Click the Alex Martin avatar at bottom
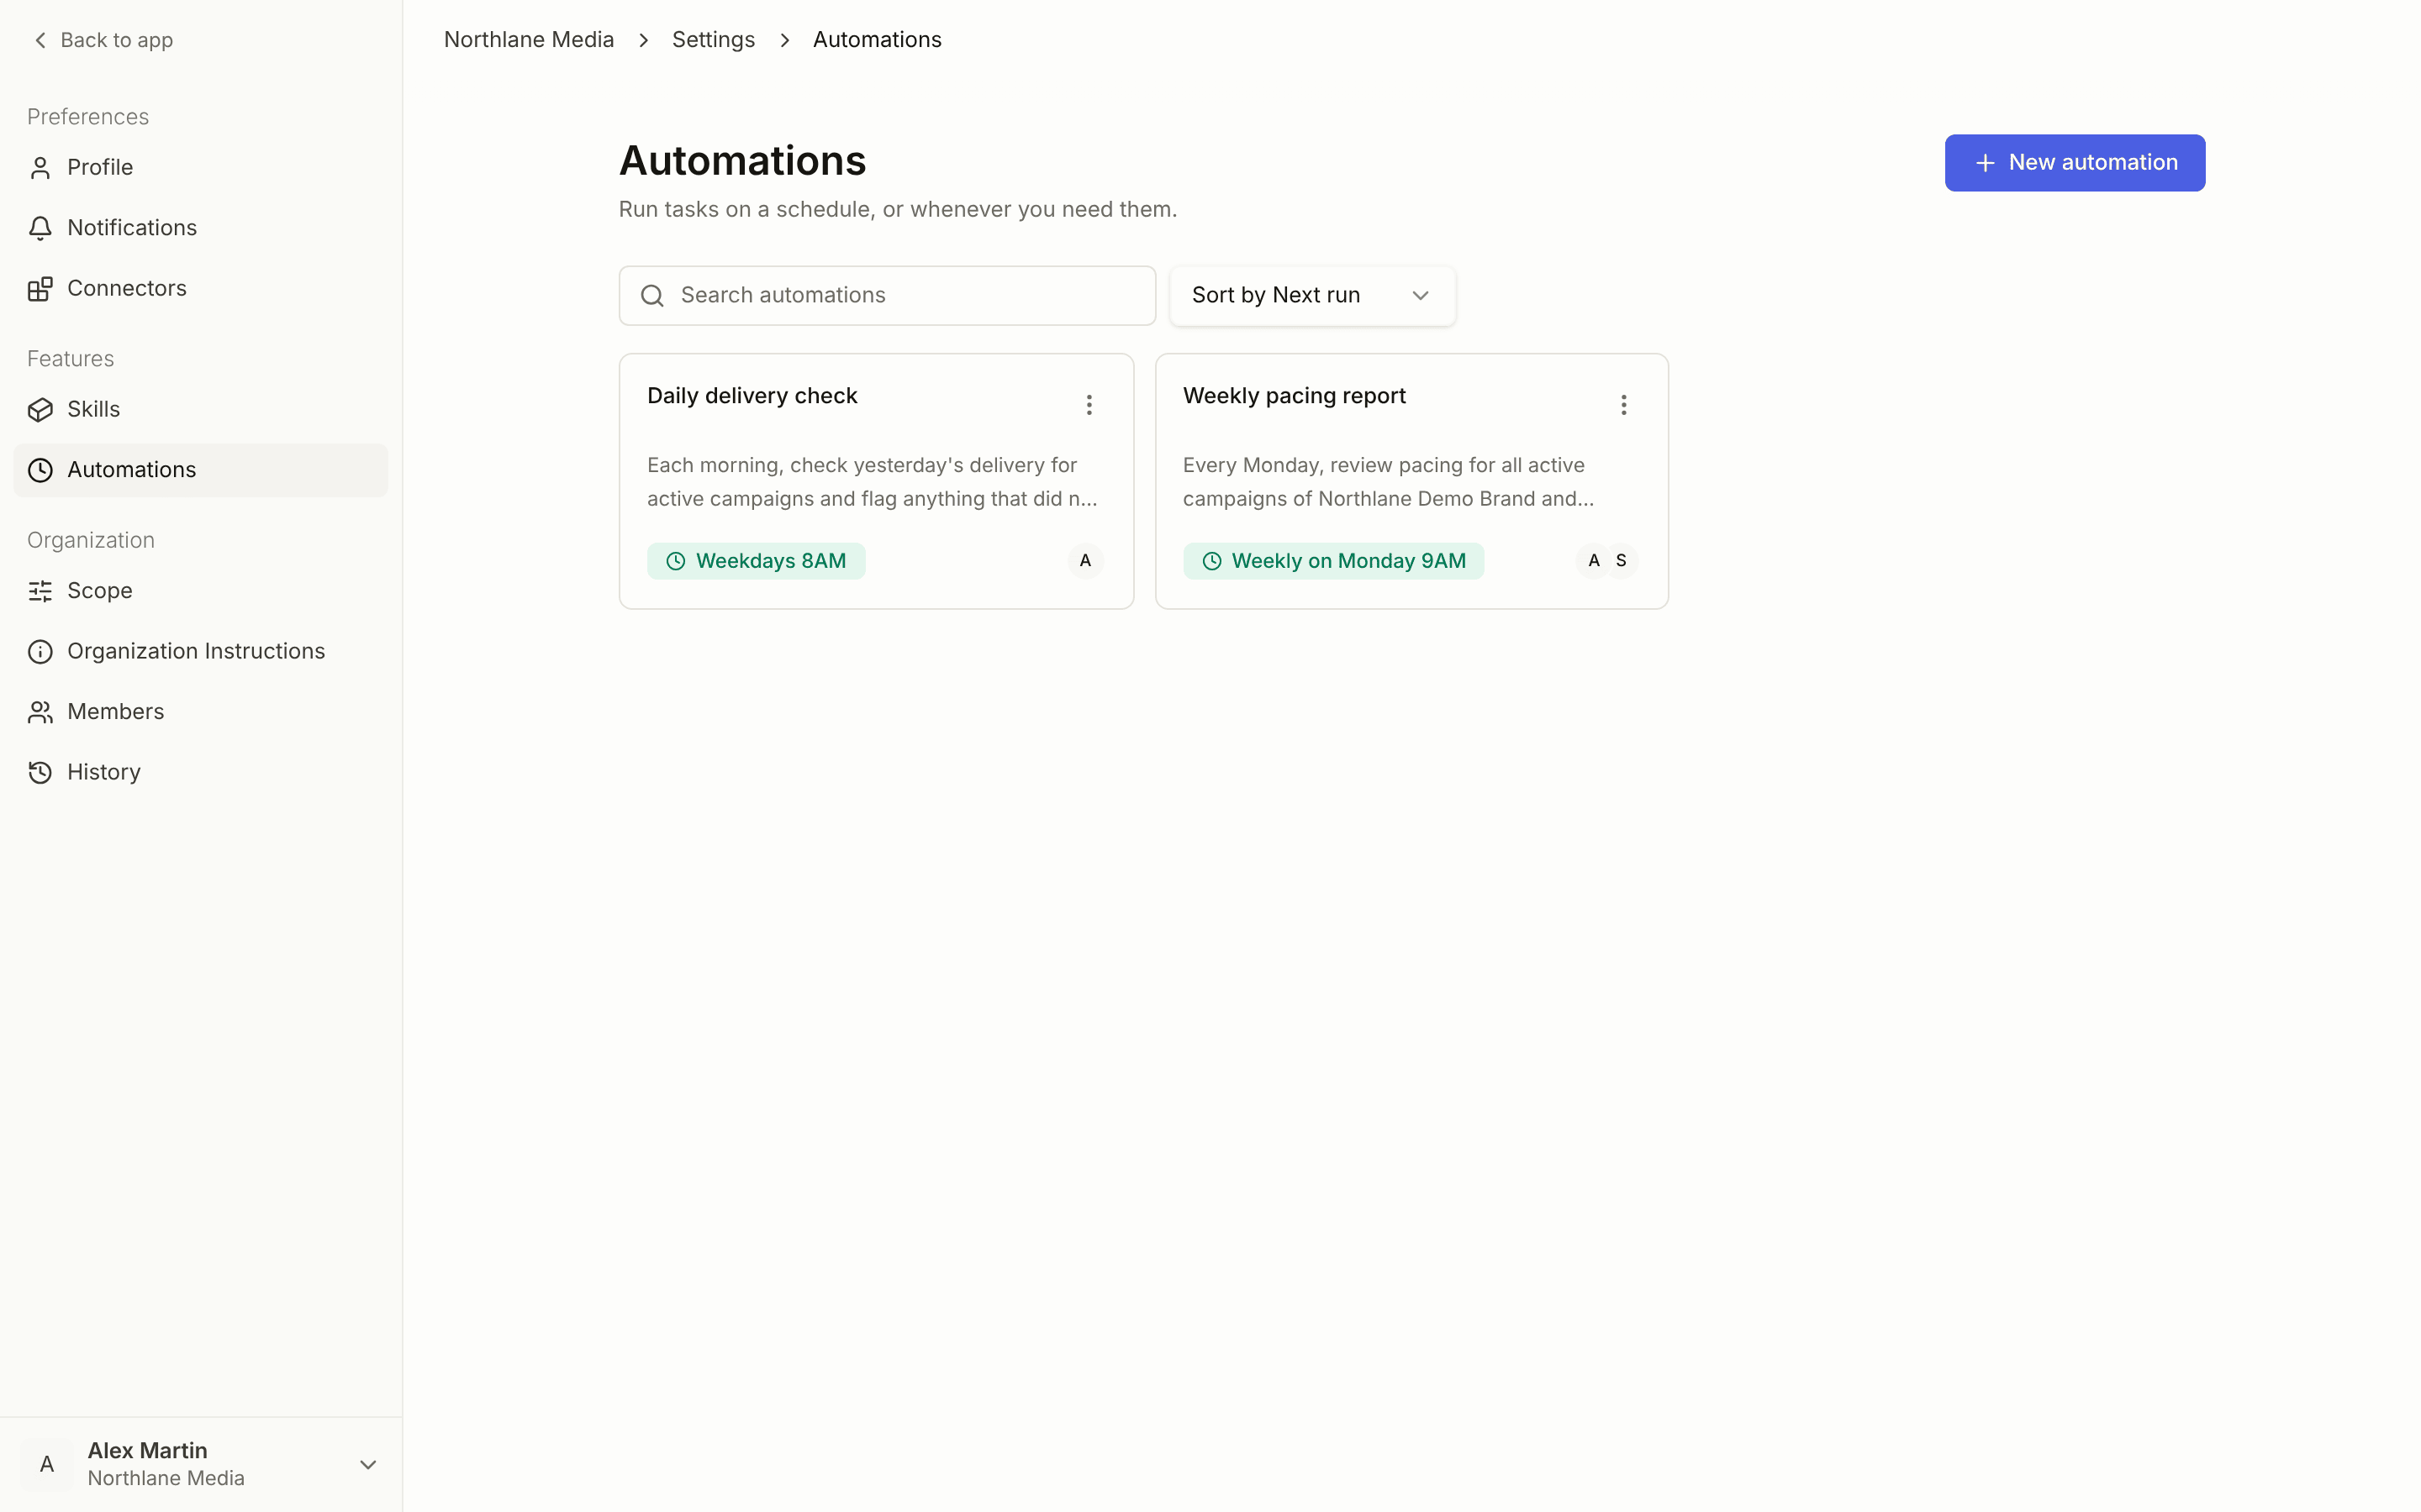This screenshot has width=2421, height=1512. tap(47, 1465)
